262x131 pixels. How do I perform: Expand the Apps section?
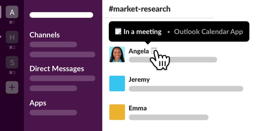pyautogui.click(x=38, y=103)
